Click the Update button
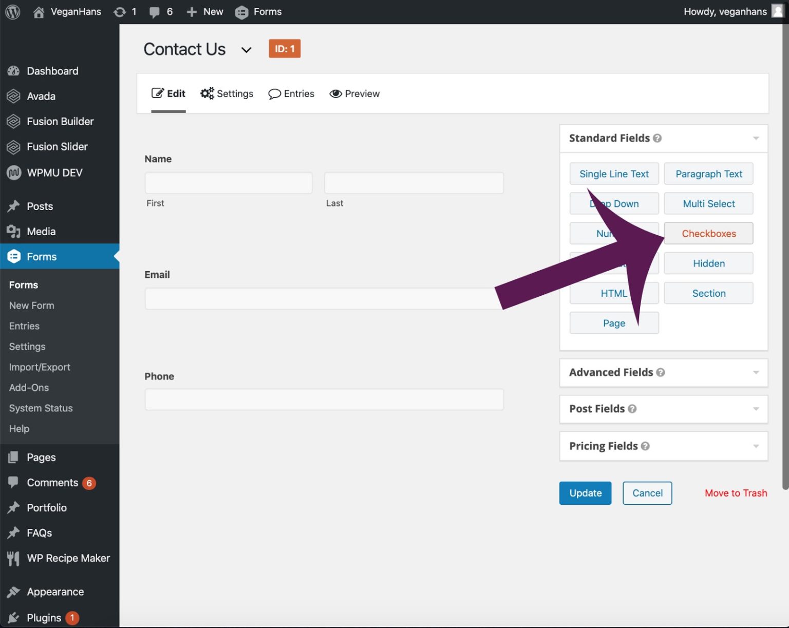Image resolution: width=789 pixels, height=628 pixels. [x=585, y=493]
